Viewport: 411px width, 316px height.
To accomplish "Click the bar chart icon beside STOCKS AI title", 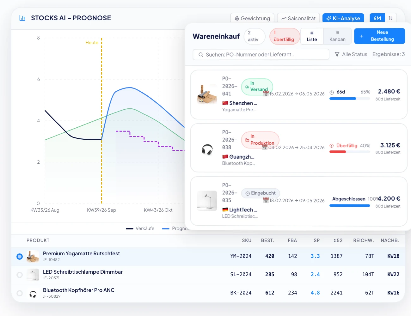I will coord(22,18).
